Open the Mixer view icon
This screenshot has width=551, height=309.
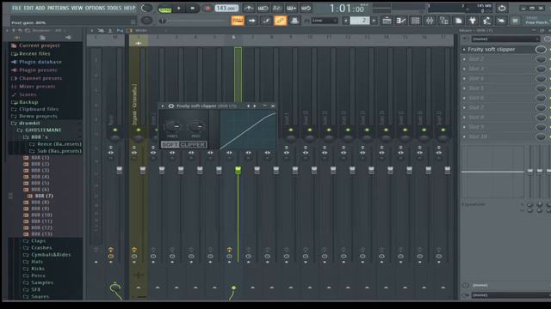pos(430,21)
